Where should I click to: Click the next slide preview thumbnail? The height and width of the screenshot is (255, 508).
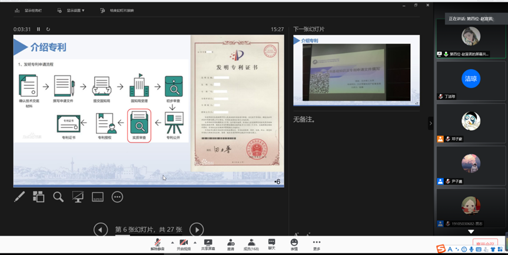tap(356, 71)
